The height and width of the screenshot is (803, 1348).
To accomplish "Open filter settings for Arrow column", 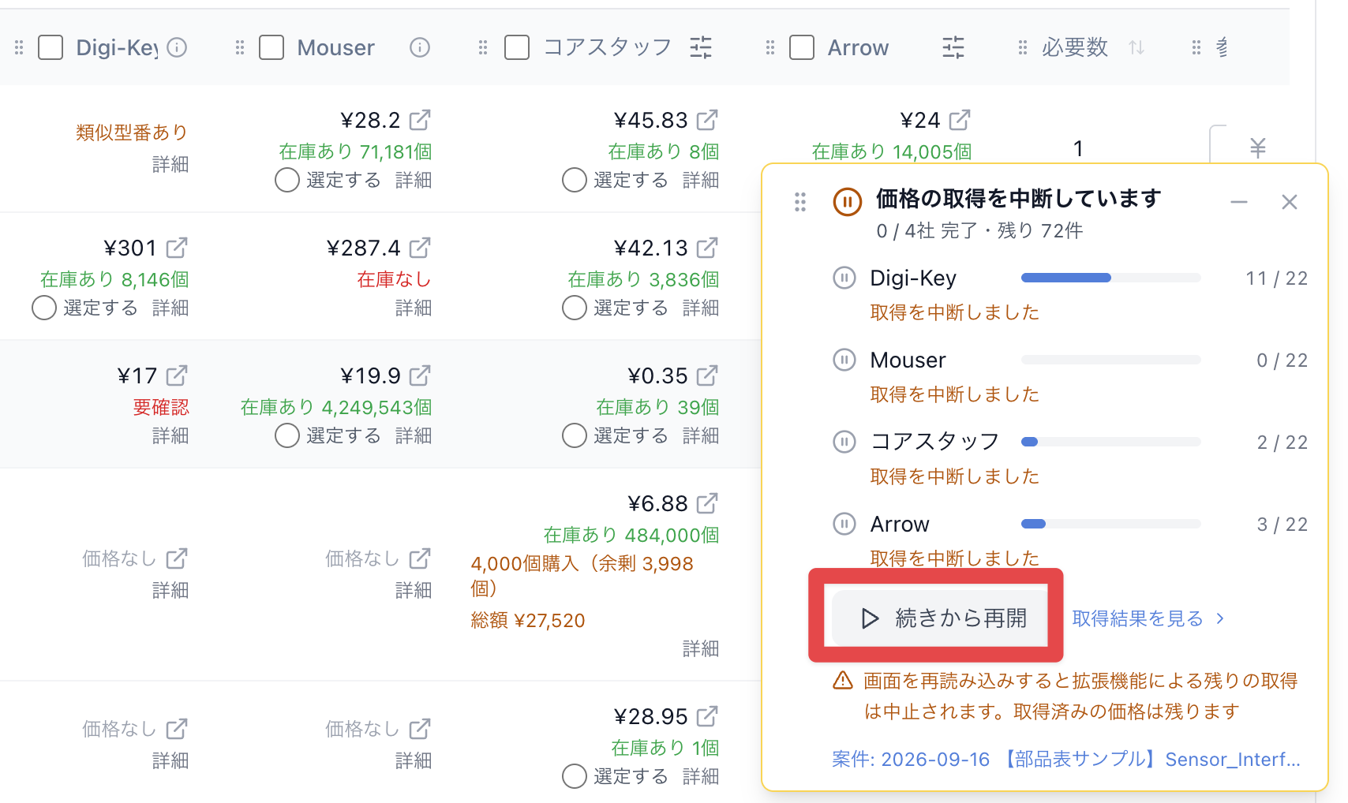I will coord(953,47).
